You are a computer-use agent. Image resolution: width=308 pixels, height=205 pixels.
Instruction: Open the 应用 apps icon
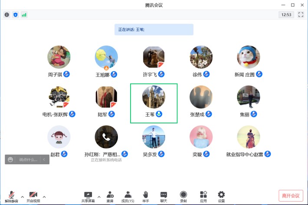(203, 196)
